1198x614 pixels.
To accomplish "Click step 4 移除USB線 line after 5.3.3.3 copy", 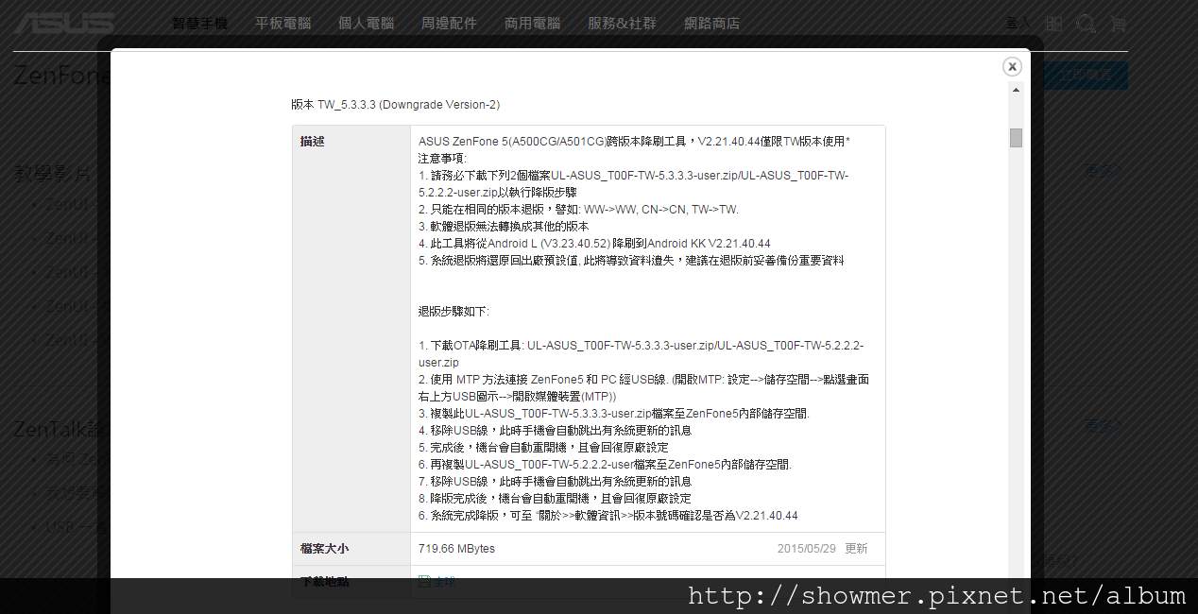I will [x=555, y=431].
